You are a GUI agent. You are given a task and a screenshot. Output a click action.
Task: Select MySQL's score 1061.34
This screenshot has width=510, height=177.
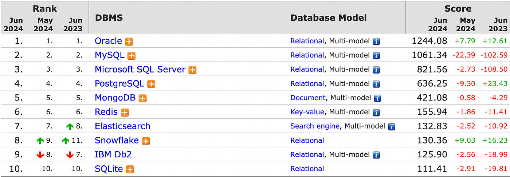tap(429, 55)
